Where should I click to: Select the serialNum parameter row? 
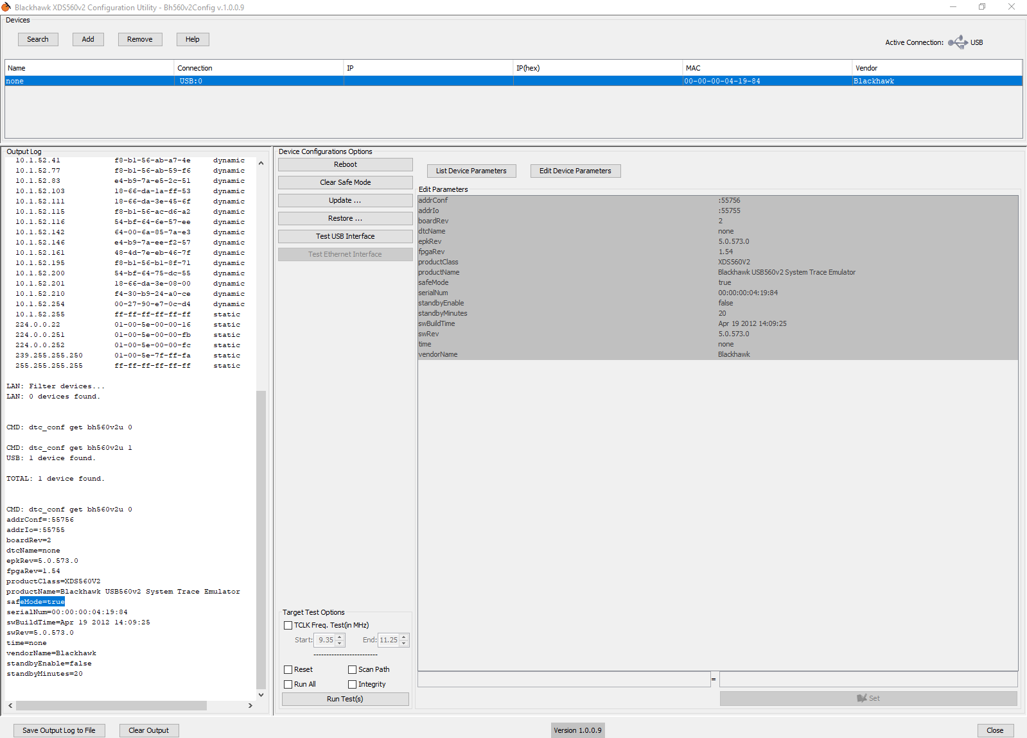click(x=718, y=293)
